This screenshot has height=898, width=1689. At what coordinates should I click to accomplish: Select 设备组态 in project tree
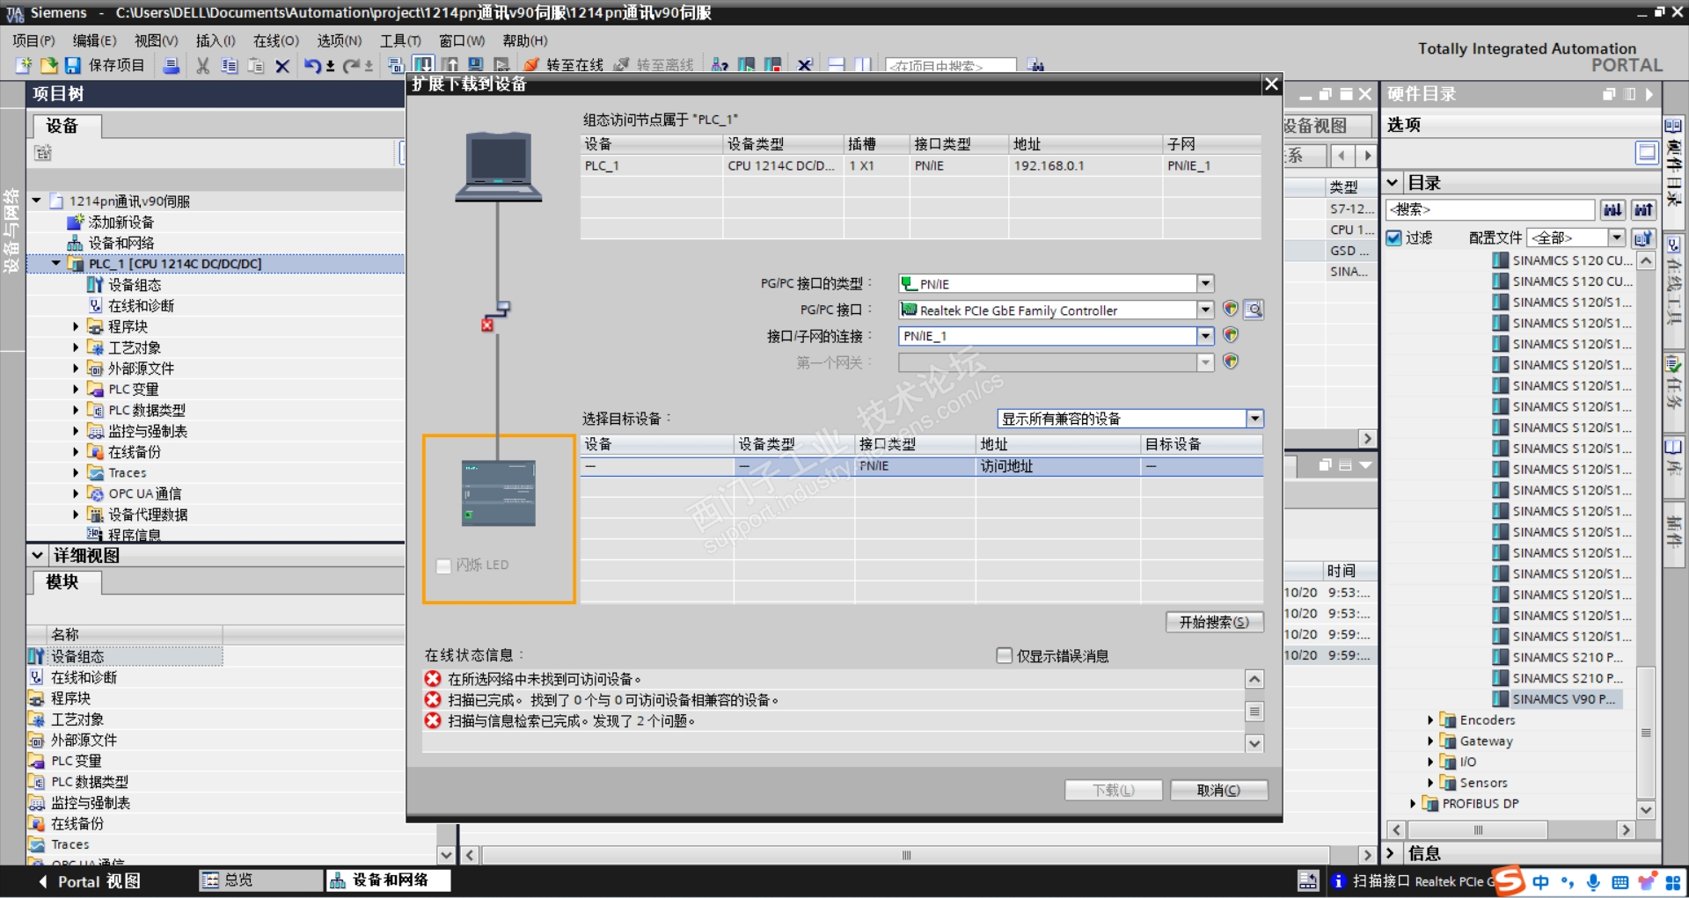coord(135,284)
